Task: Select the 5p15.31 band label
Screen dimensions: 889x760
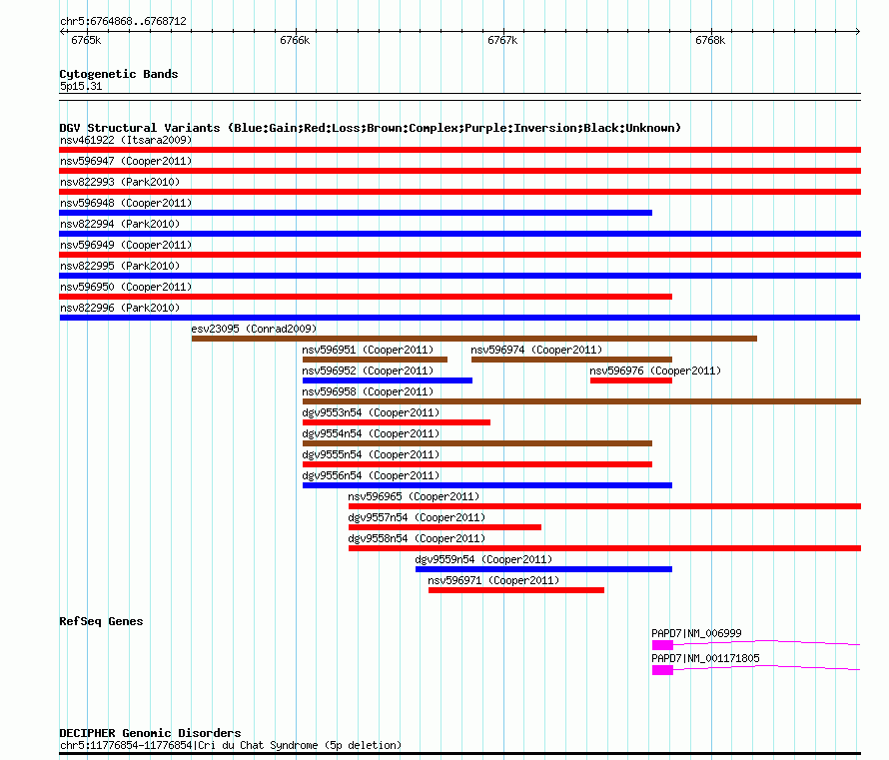Action: [x=81, y=86]
